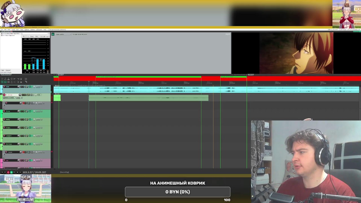Toggle record arm on the RAW track
This screenshot has width=361, height=203.
(x=4, y=87)
